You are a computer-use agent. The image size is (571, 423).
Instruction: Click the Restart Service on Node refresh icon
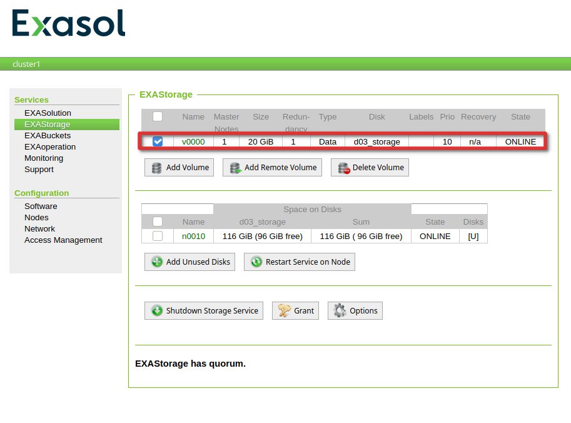pyautogui.click(x=256, y=262)
